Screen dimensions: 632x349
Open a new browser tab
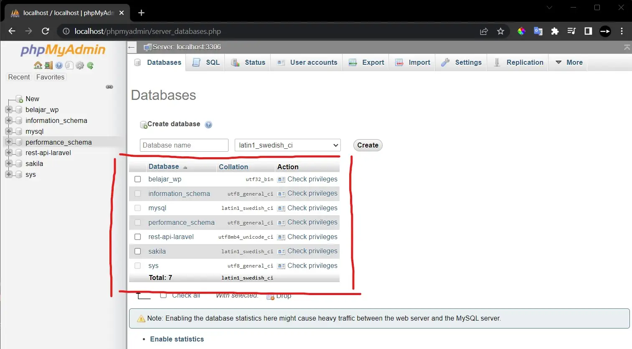(141, 13)
